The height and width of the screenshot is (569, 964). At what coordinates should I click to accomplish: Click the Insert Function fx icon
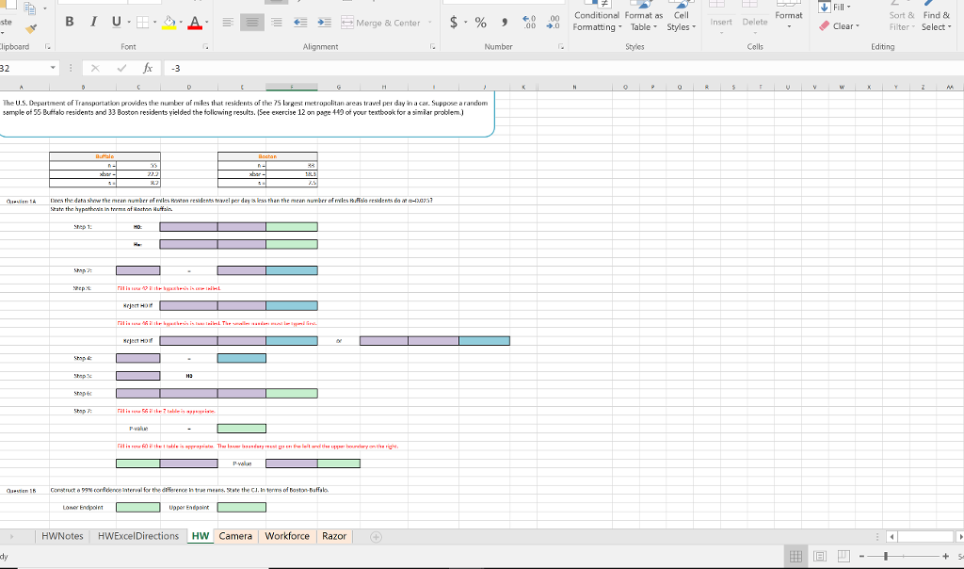click(150, 68)
